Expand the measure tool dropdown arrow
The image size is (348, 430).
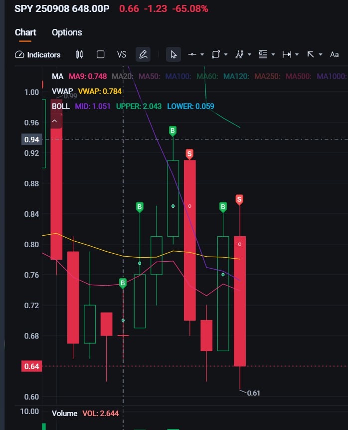[297, 54]
